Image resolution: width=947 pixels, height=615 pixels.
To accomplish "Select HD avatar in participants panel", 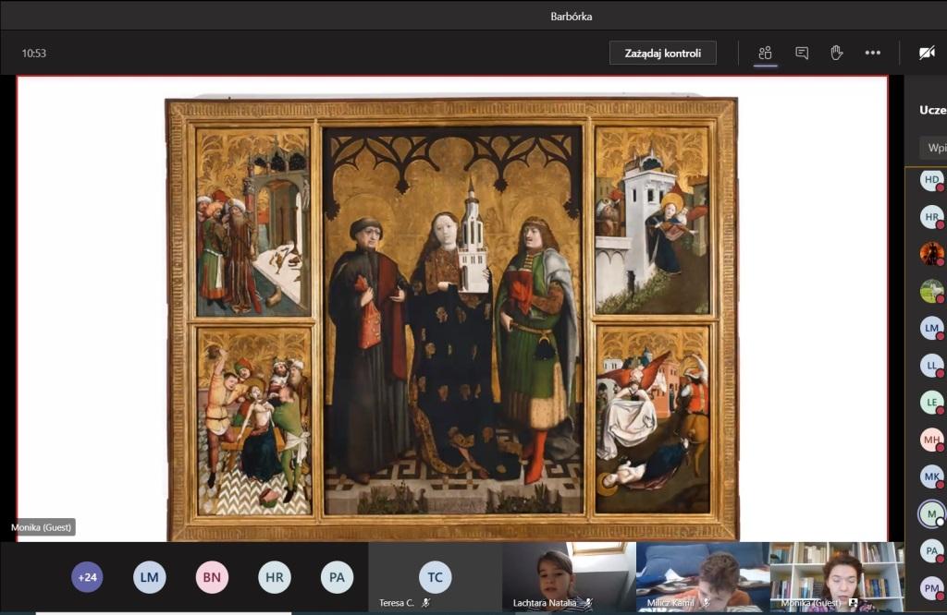I will coord(932,180).
